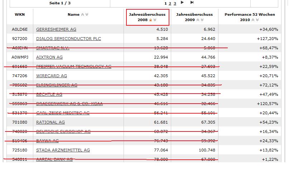Sort Jahresüberschuss 2009 descending
The image size is (289, 194).
[x=202, y=20]
